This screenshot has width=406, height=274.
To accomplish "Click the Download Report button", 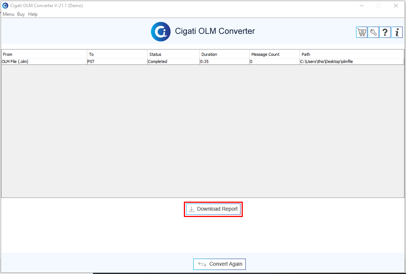I will (x=213, y=209).
